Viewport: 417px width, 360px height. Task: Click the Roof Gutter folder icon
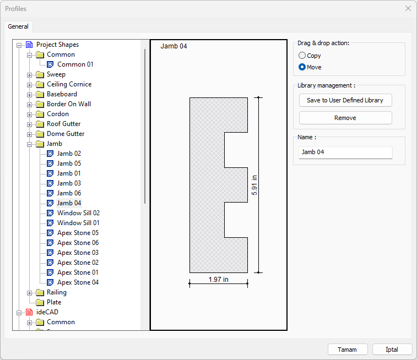40,124
